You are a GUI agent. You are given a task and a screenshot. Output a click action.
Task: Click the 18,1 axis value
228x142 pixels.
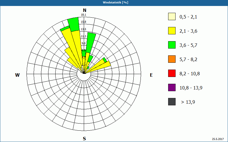(x=84, y=15)
